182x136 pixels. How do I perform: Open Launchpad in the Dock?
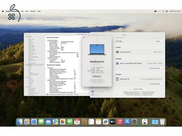pos(27,122)
